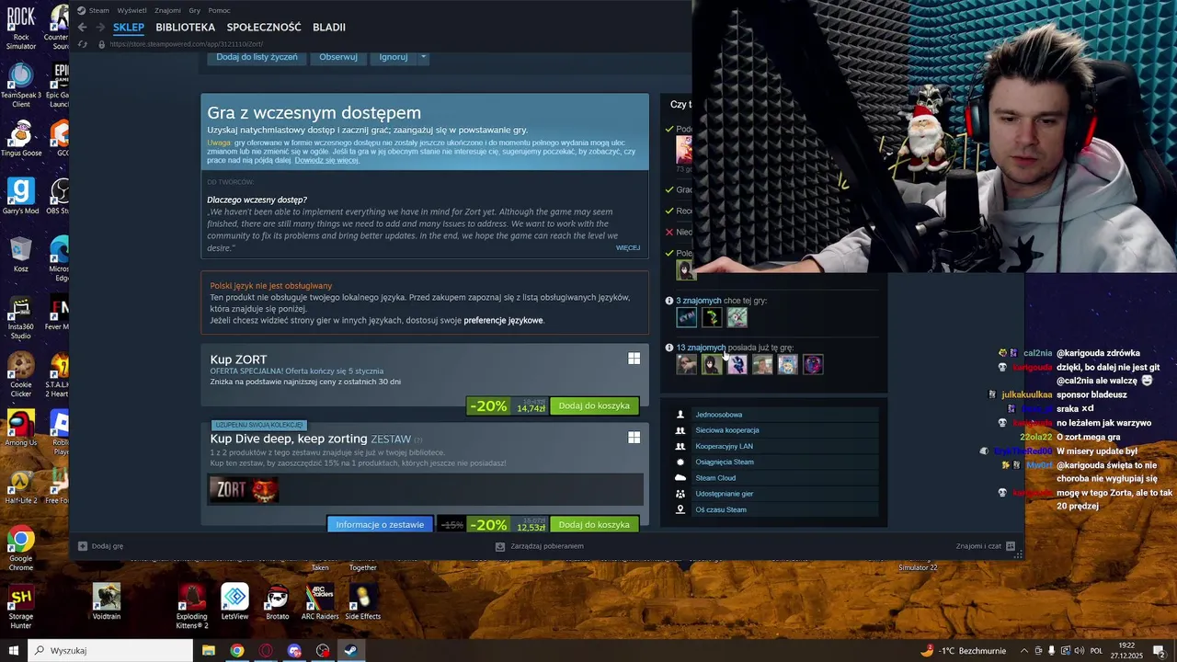Viewport: 1177px width, 662px height.
Task: Click the Osiągnięcia Steam star icon
Action: [x=680, y=462]
